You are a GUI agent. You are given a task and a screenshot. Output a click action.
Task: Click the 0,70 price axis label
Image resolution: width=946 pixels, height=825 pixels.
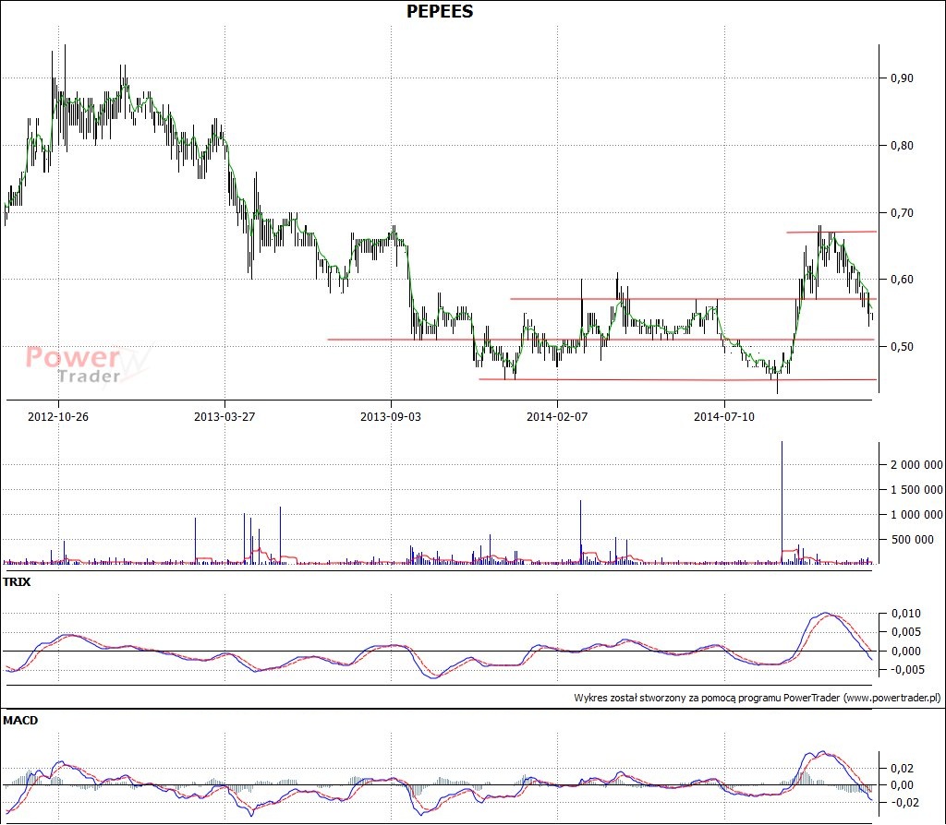[x=902, y=213]
